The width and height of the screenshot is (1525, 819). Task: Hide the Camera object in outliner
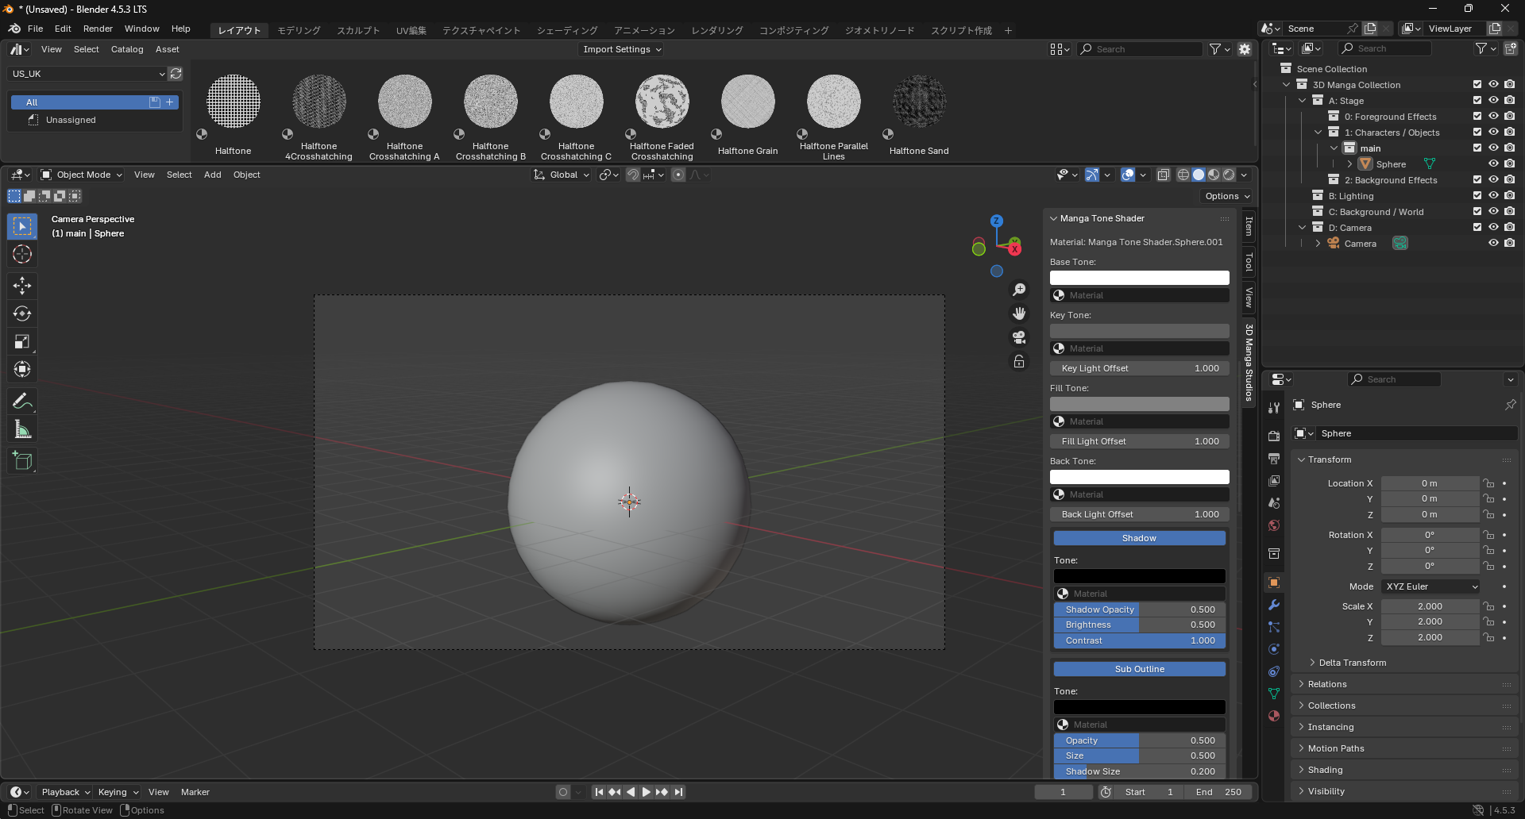pos(1493,244)
